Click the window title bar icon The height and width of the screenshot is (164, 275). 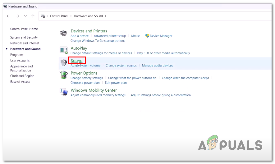[5, 7]
